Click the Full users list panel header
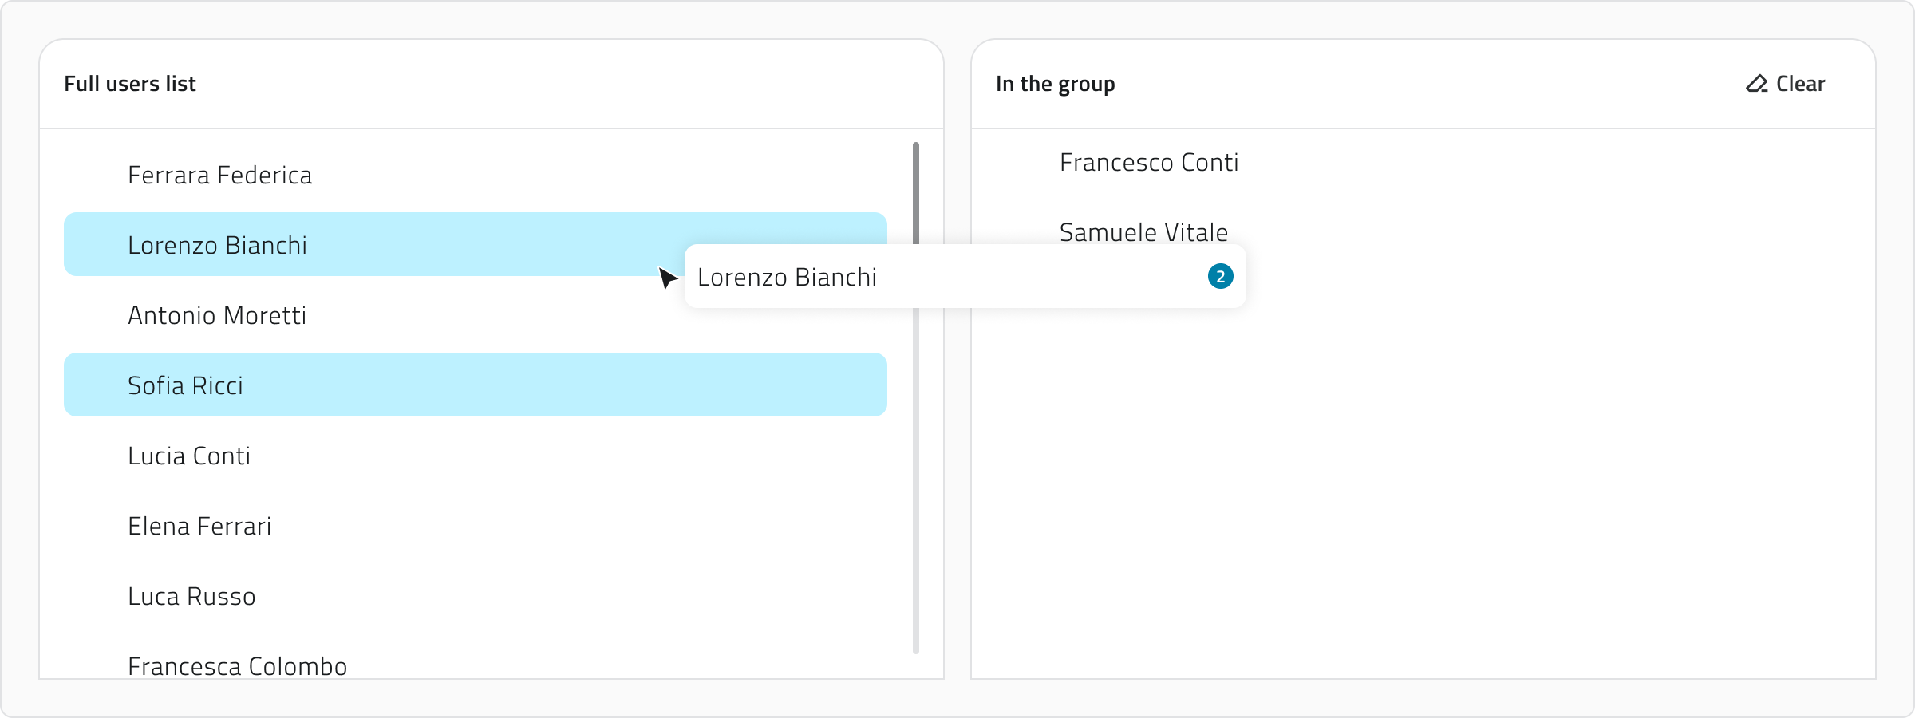Image resolution: width=1915 pixels, height=718 pixels. [x=130, y=83]
